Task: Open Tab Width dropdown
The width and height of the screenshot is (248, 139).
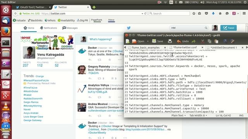Action: (198, 115)
